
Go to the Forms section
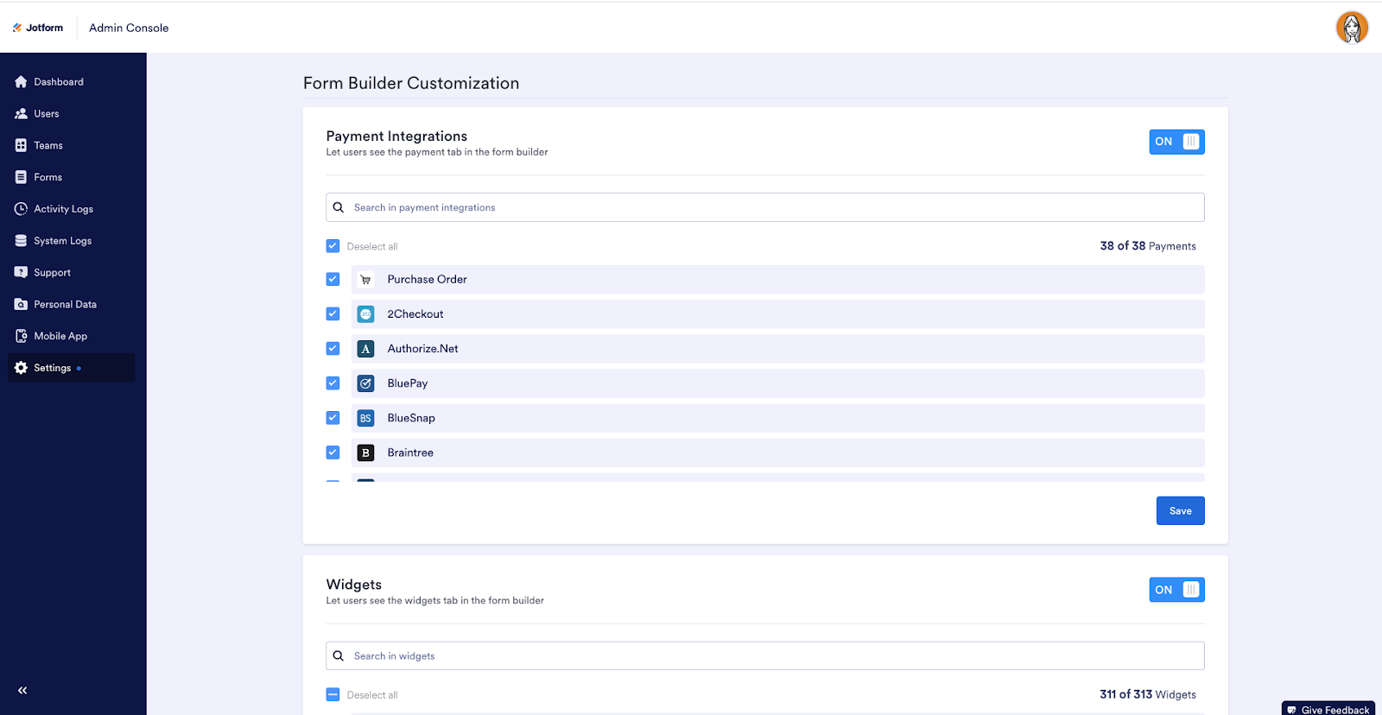pos(48,177)
